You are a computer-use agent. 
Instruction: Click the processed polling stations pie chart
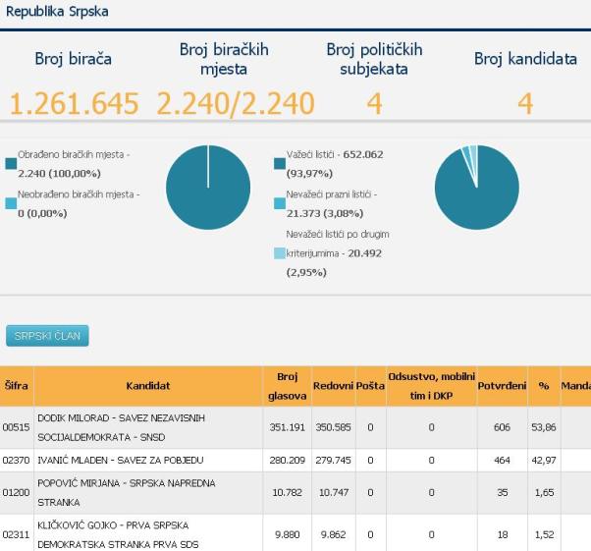(x=208, y=187)
